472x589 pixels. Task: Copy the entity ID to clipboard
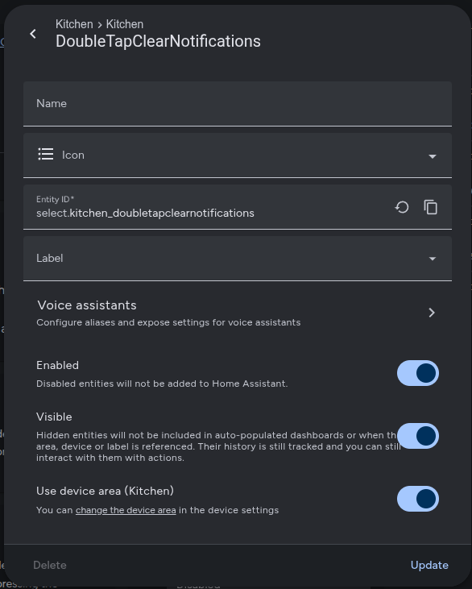[431, 207]
